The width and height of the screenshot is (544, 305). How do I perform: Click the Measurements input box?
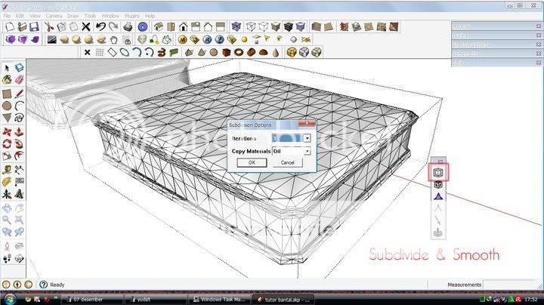click(510, 285)
